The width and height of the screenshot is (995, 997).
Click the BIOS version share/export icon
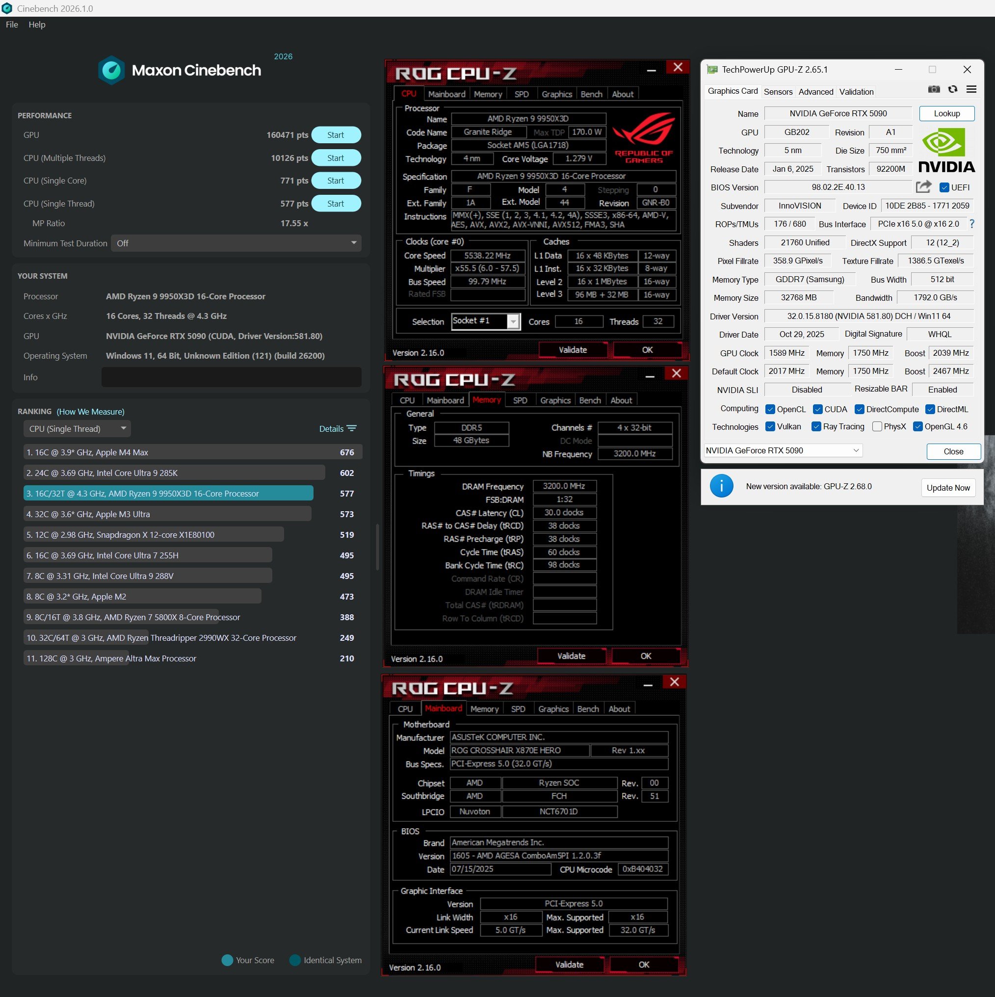pyautogui.click(x=923, y=187)
